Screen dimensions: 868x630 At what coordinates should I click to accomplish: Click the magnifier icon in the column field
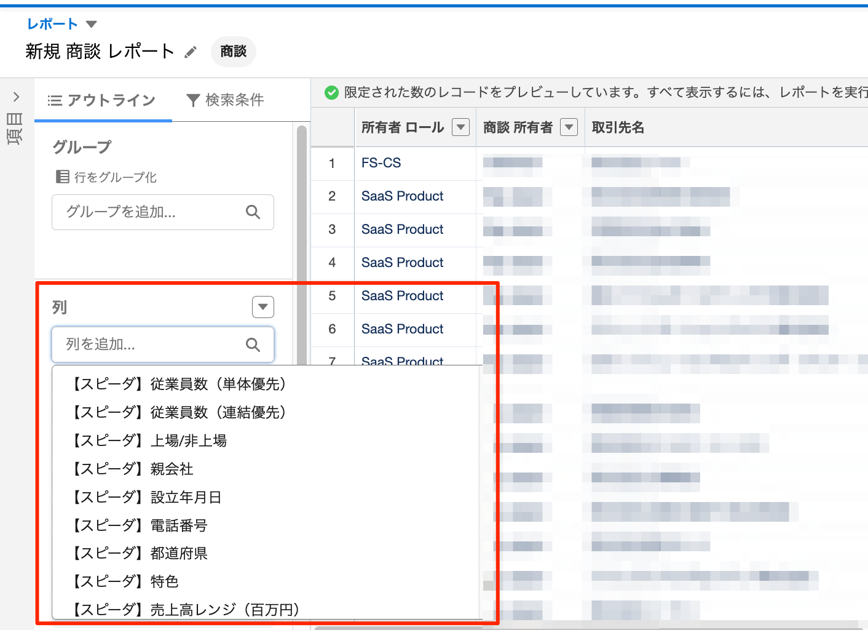coord(253,345)
